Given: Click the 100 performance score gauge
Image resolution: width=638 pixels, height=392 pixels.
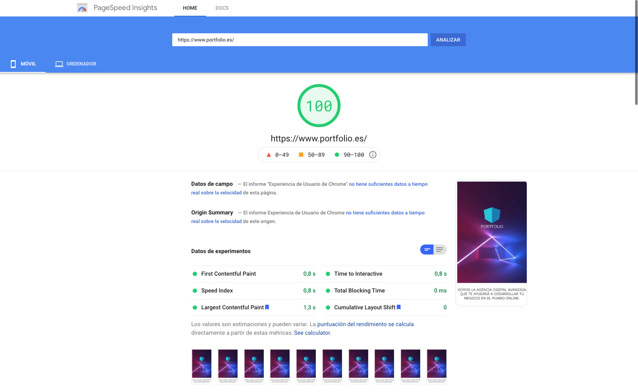Looking at the screenshot, I should (x=319, y=106).
